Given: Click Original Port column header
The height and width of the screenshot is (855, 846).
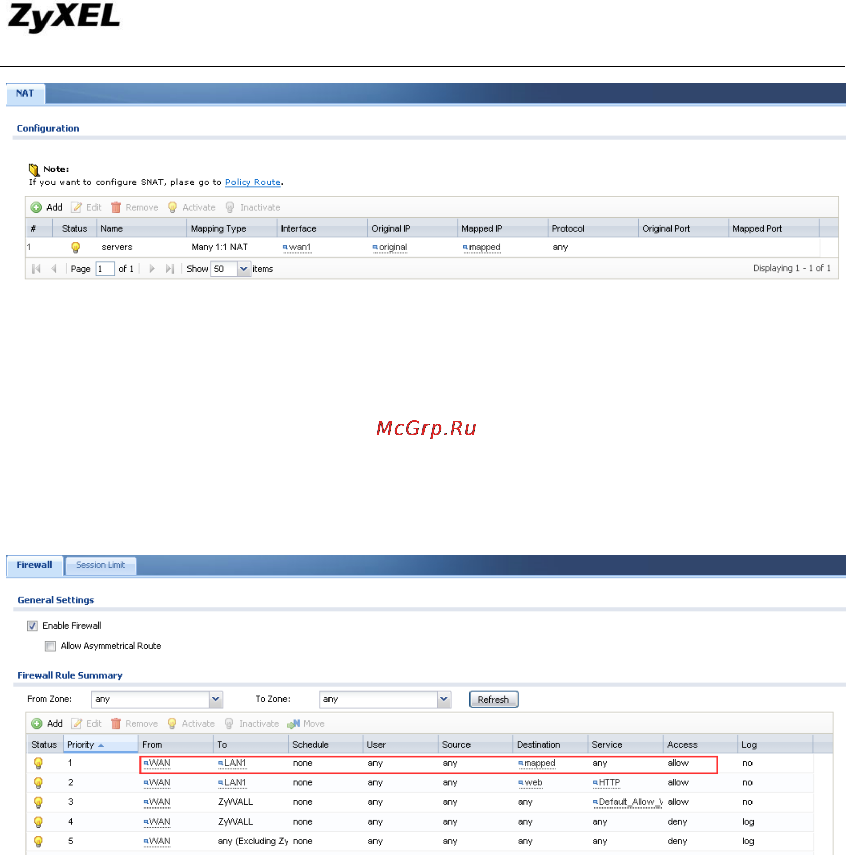Looking at the screenshot, I should tap(683, 229).
